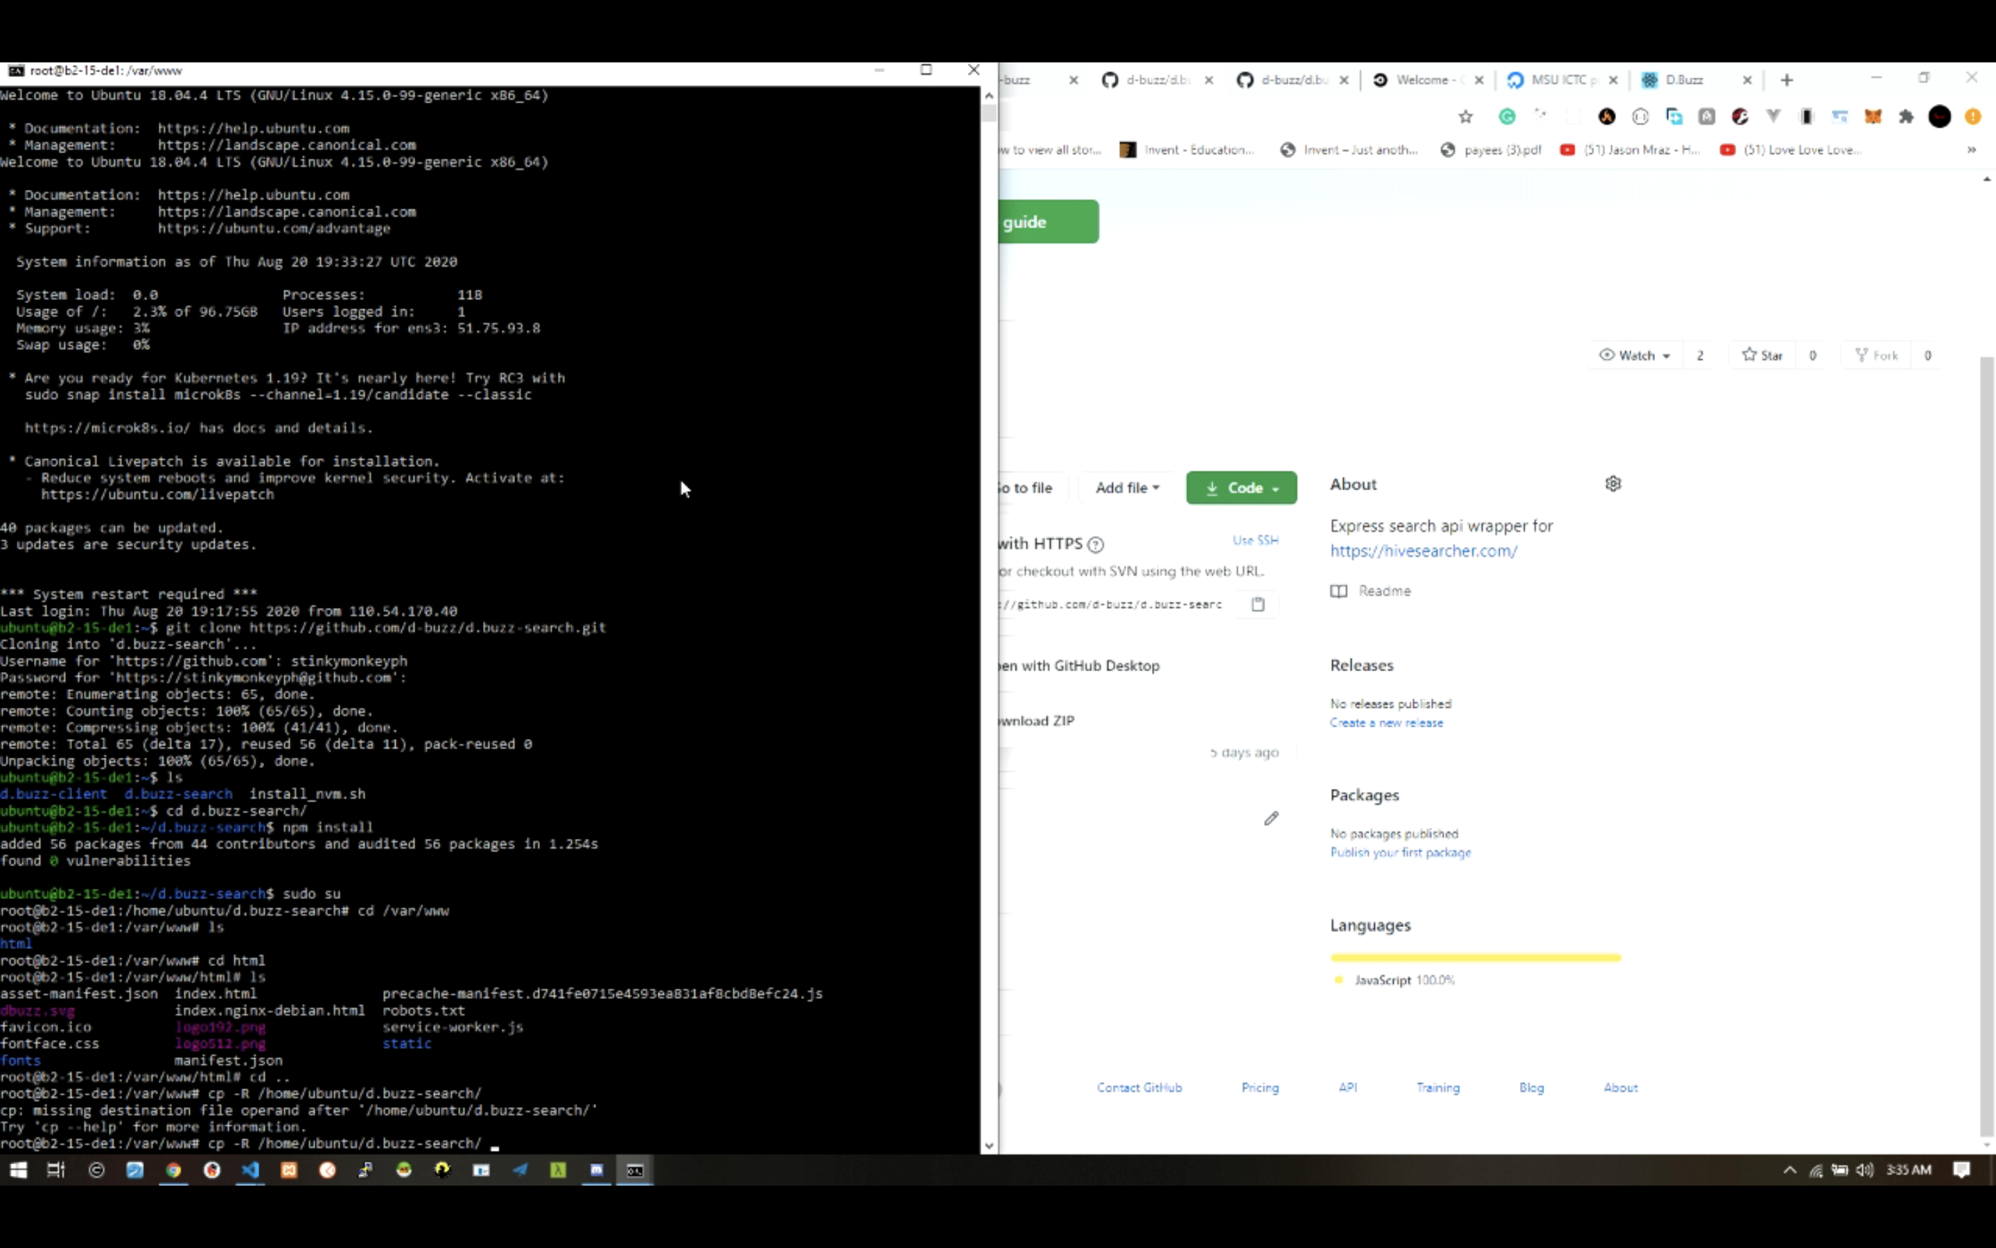Open the volume control in the system tray

coord(1865,1170)
